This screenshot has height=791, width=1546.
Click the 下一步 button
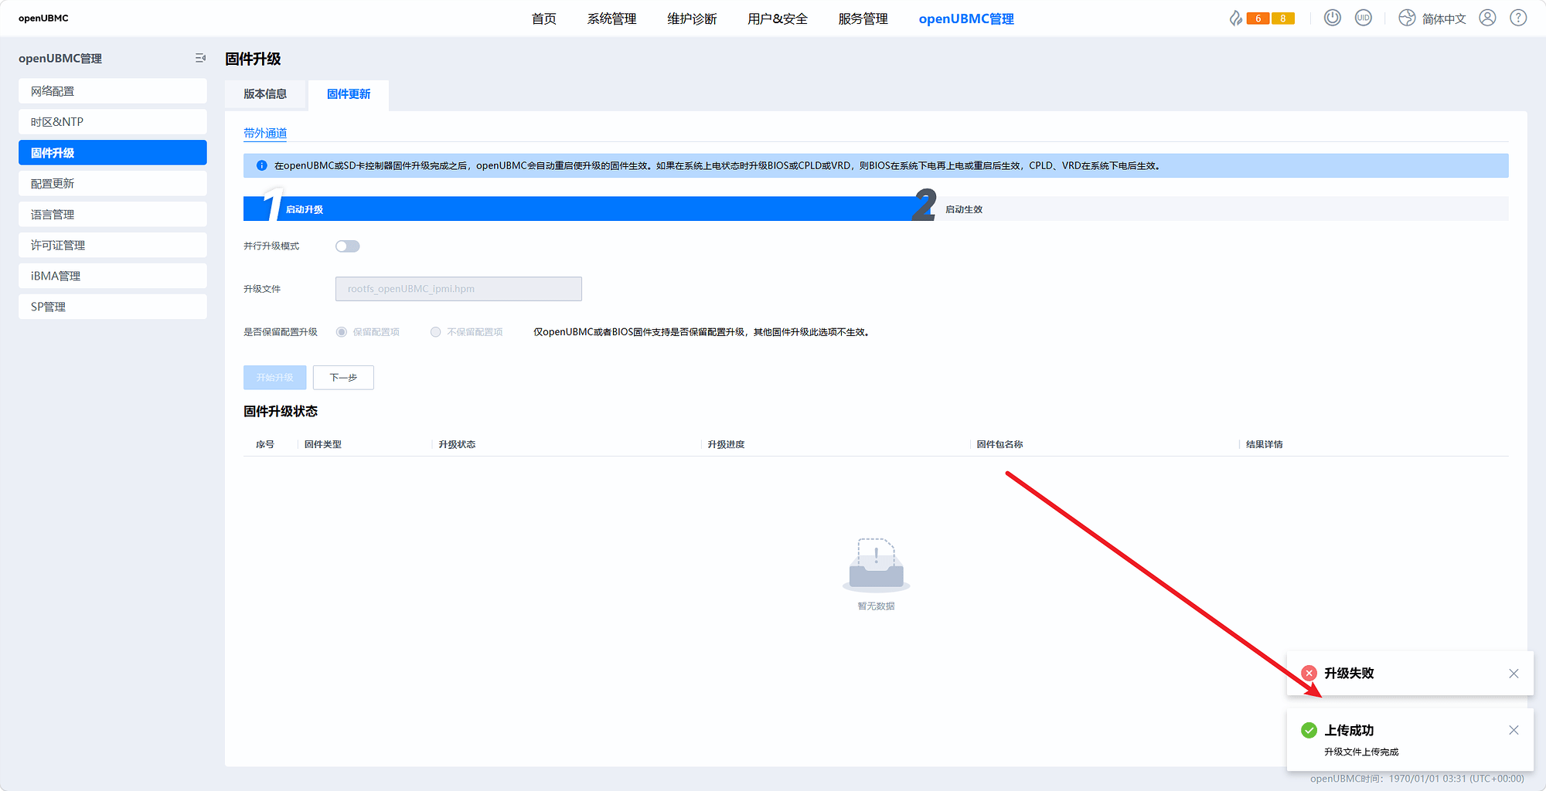pyautogui.click(x=343, y=378)
